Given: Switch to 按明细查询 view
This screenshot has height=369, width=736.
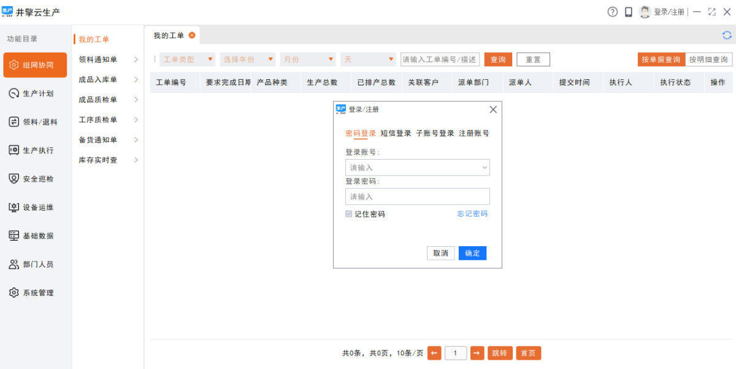Looking at the screenshot, I should pos(708,60).
